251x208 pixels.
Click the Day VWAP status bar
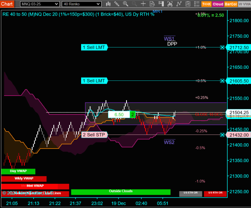coord(18,171)
